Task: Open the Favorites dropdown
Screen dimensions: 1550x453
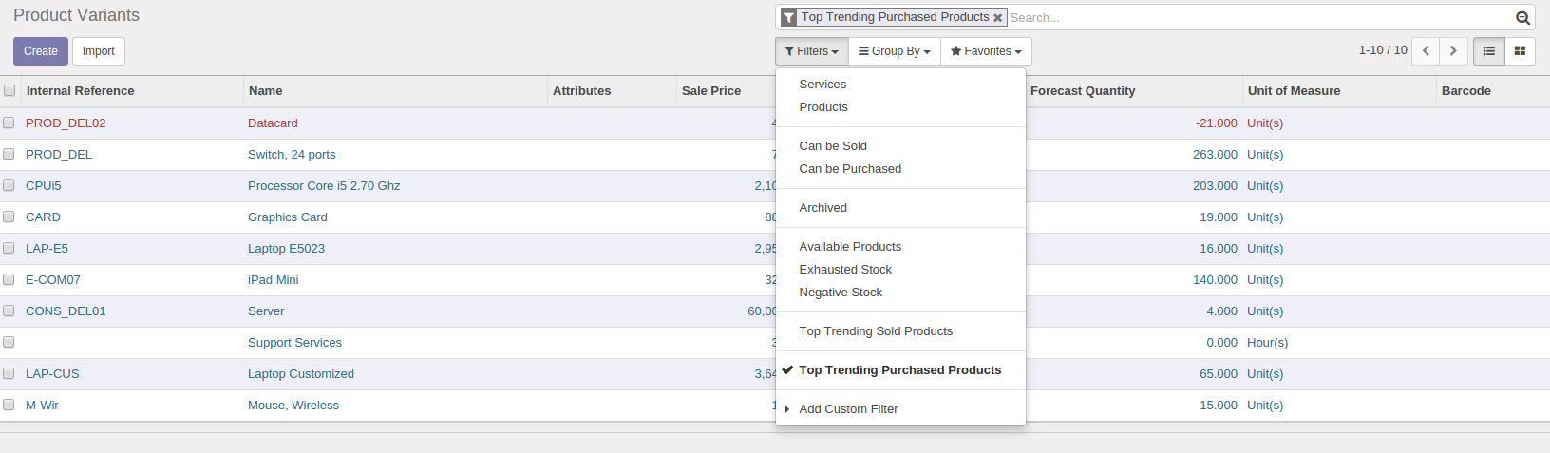Action: click(986, 51)
